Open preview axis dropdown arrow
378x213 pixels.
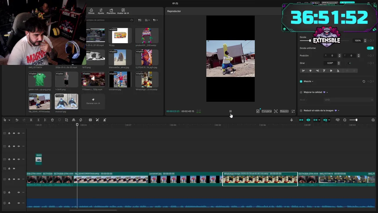329,120
